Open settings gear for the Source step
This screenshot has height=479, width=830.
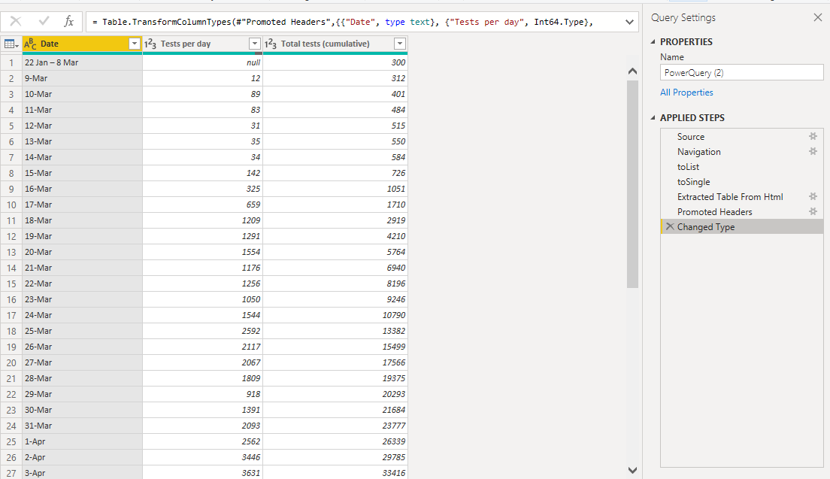pyautogui.click(x=813, y=136)
